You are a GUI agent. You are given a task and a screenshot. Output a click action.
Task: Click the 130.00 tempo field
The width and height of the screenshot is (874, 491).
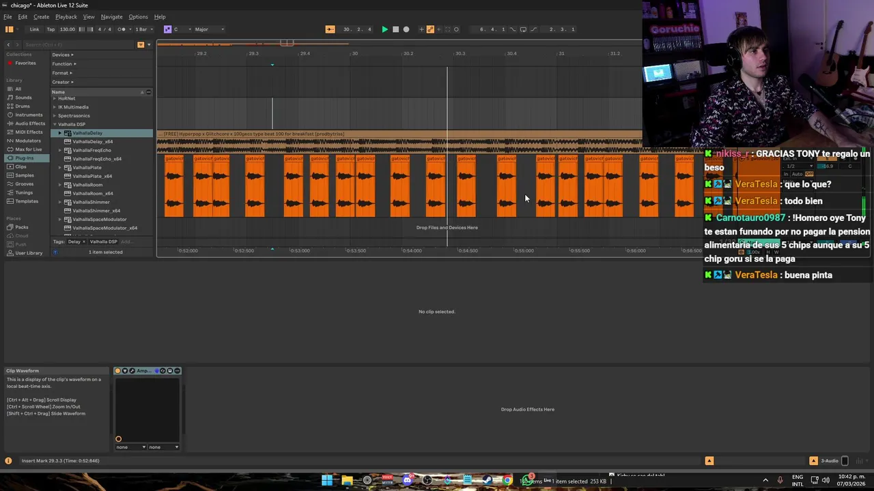coord(68,29)
